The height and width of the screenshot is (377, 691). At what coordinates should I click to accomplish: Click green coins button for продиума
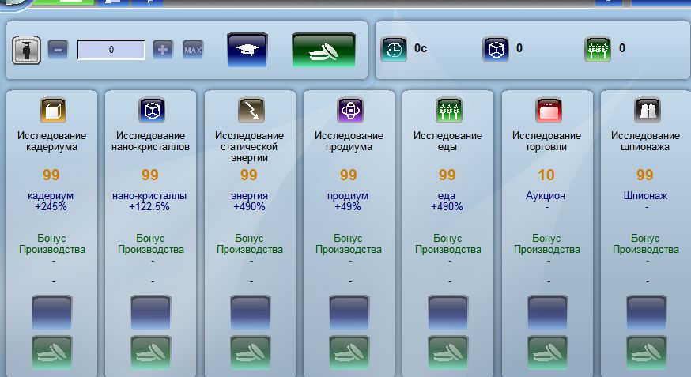tap(349, 352)
